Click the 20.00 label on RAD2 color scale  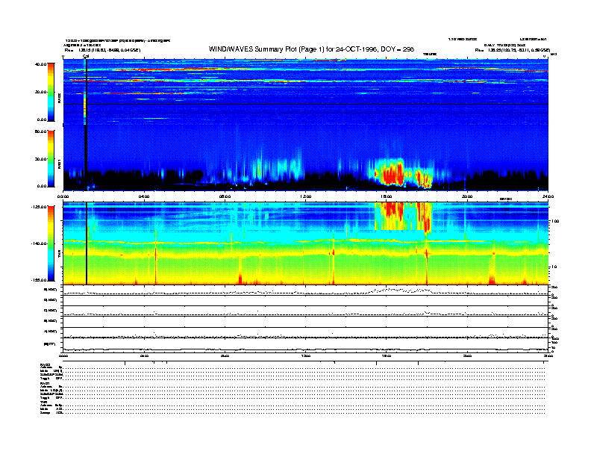click(x=40, y=92)
